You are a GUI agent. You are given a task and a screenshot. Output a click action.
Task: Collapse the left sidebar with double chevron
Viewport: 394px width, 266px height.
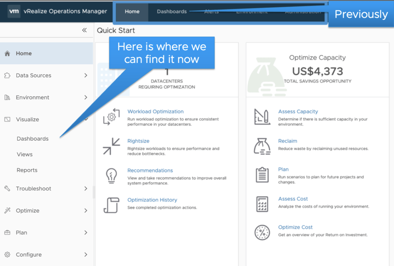tap(84, 30)
